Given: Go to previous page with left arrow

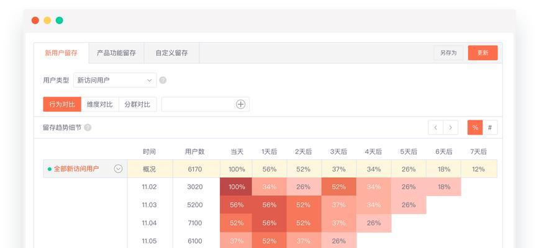Looking at the screenshot, I should click(435, 128).
